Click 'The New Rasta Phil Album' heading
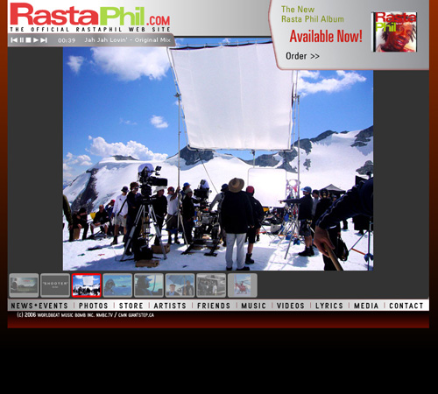Image resolution: width=438 pixels, height=394 pixels. 313,14
